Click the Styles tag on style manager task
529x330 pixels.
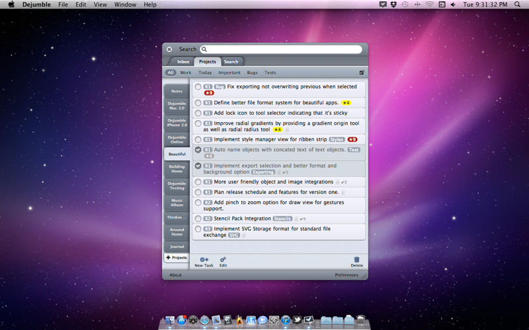click(x=337, y=139)
